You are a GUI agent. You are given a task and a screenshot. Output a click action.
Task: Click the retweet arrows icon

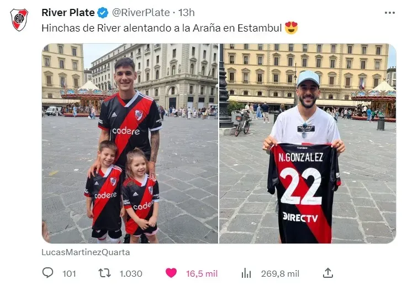(x=105, y=273)
